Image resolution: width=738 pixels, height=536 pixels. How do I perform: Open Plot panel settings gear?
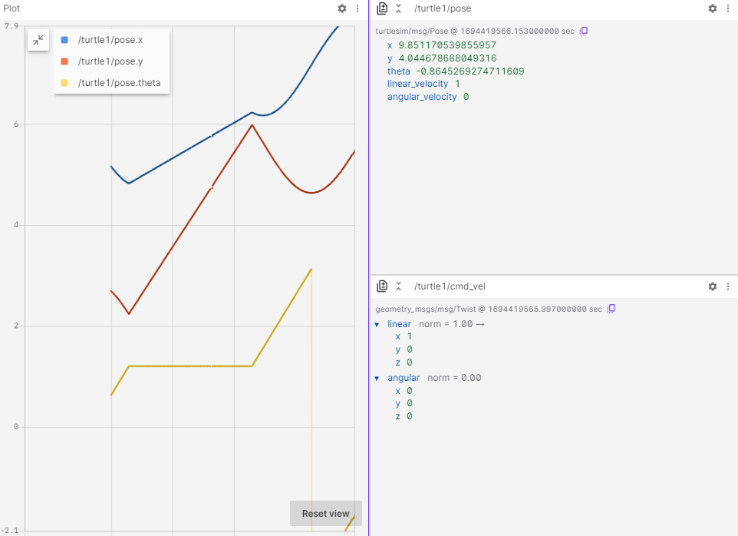pos(342,8)
